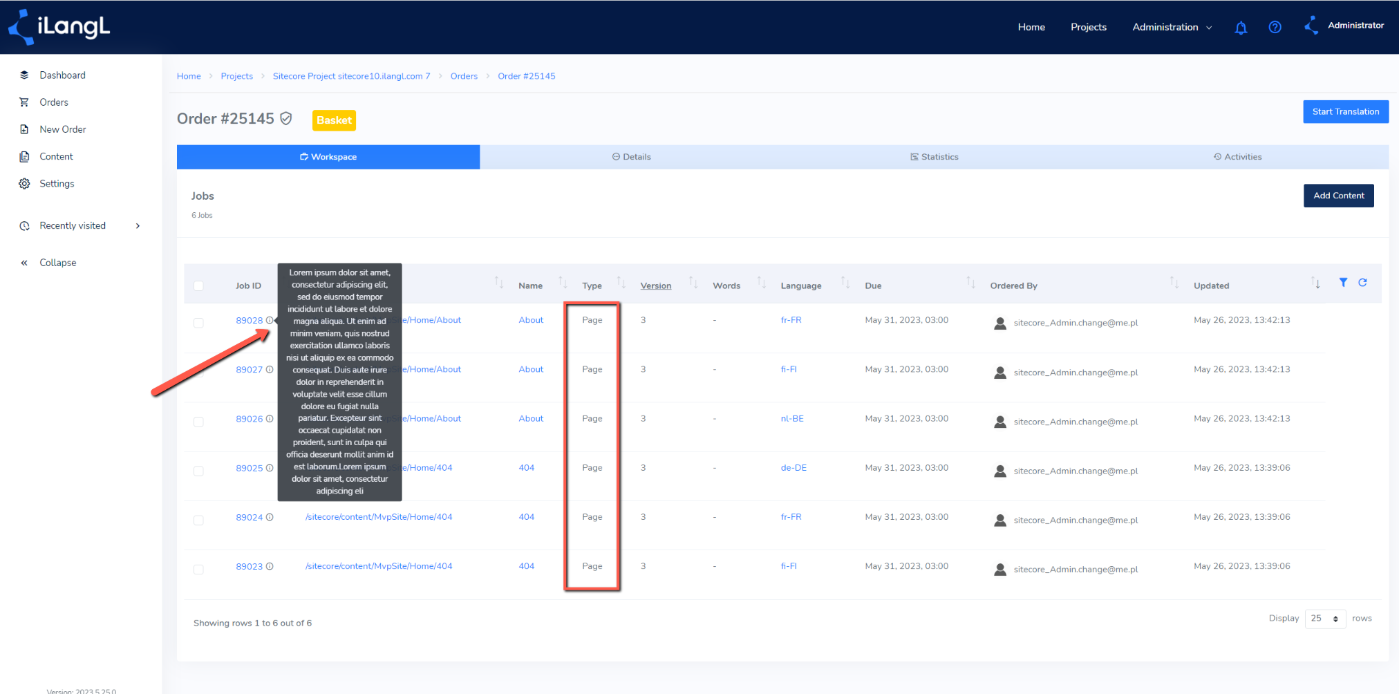This screenshot has width=1399, height=694.
Task: Click the info icon next to job 89028
Action: [270, 320]
